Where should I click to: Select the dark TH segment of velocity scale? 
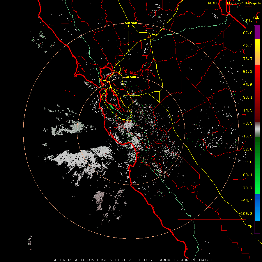pos(257,227)
